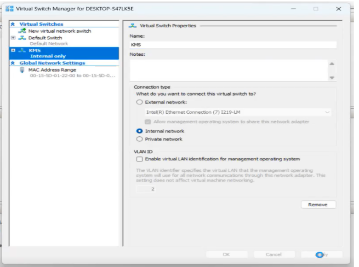
Task: Select MAC Address Range setting
Action: (x=52, y=70)
